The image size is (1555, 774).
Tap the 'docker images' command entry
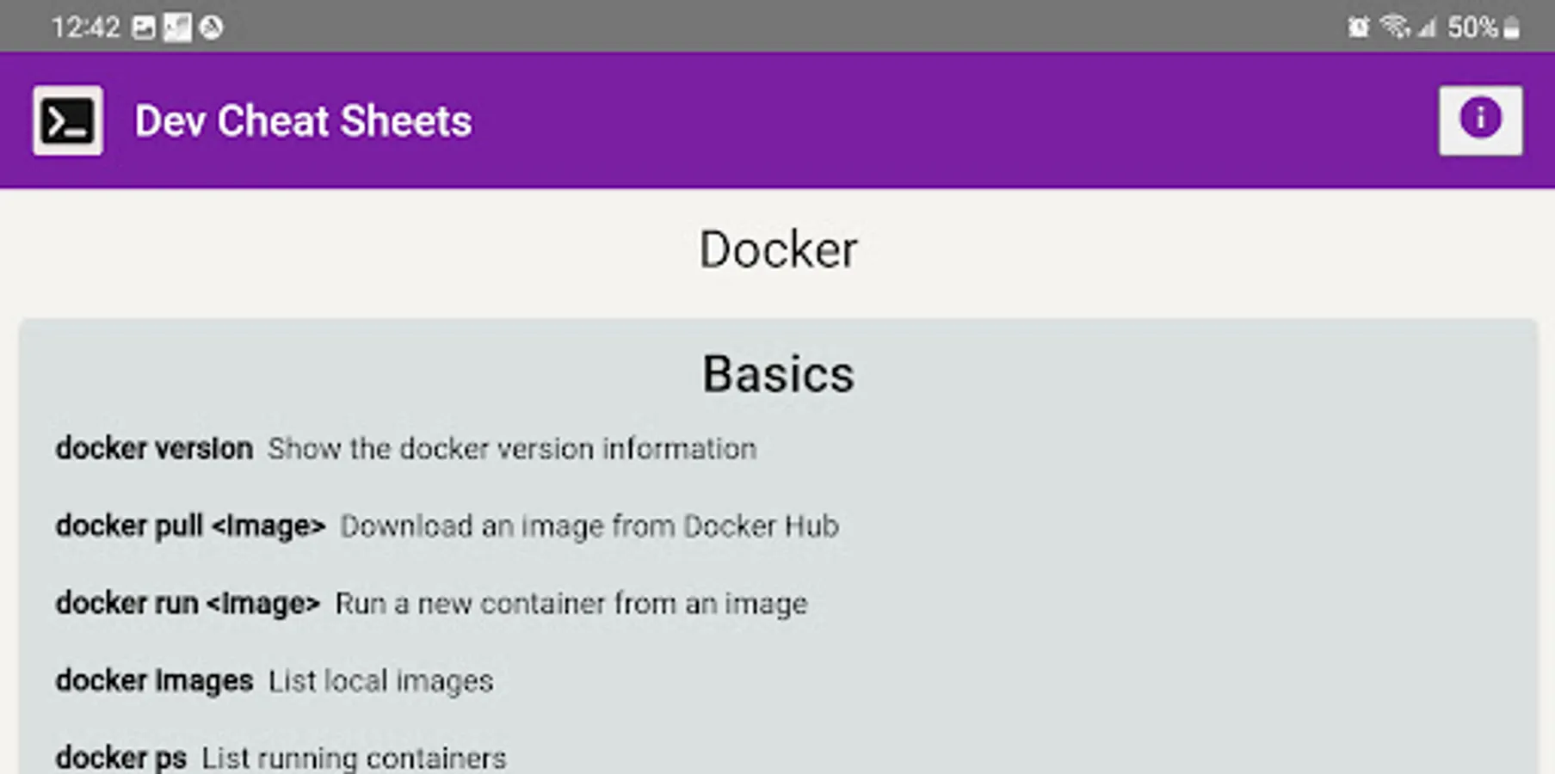point(153,680)
